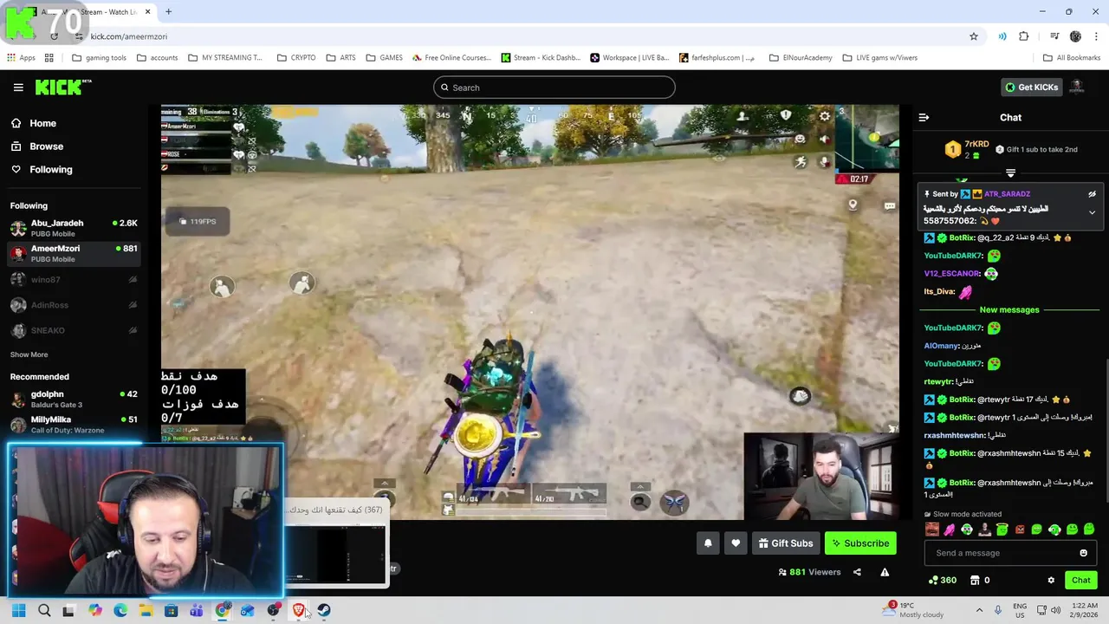
Task: Open Brave browser from the taskbar
Action: point(298,611)
